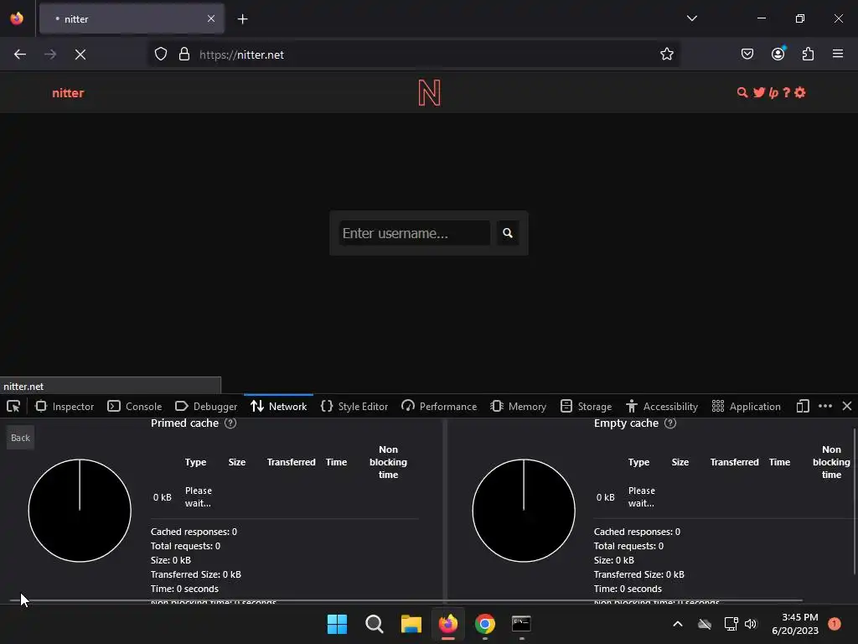Image resolution: width=858 pixels, height=644 pixels.
Task: Open the Style Editor tab
Action: pos(354,407)
